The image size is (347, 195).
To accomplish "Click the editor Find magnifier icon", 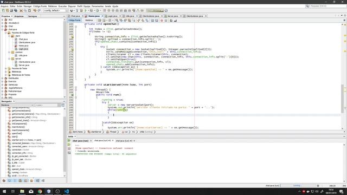I will click(x=117, y=21).
